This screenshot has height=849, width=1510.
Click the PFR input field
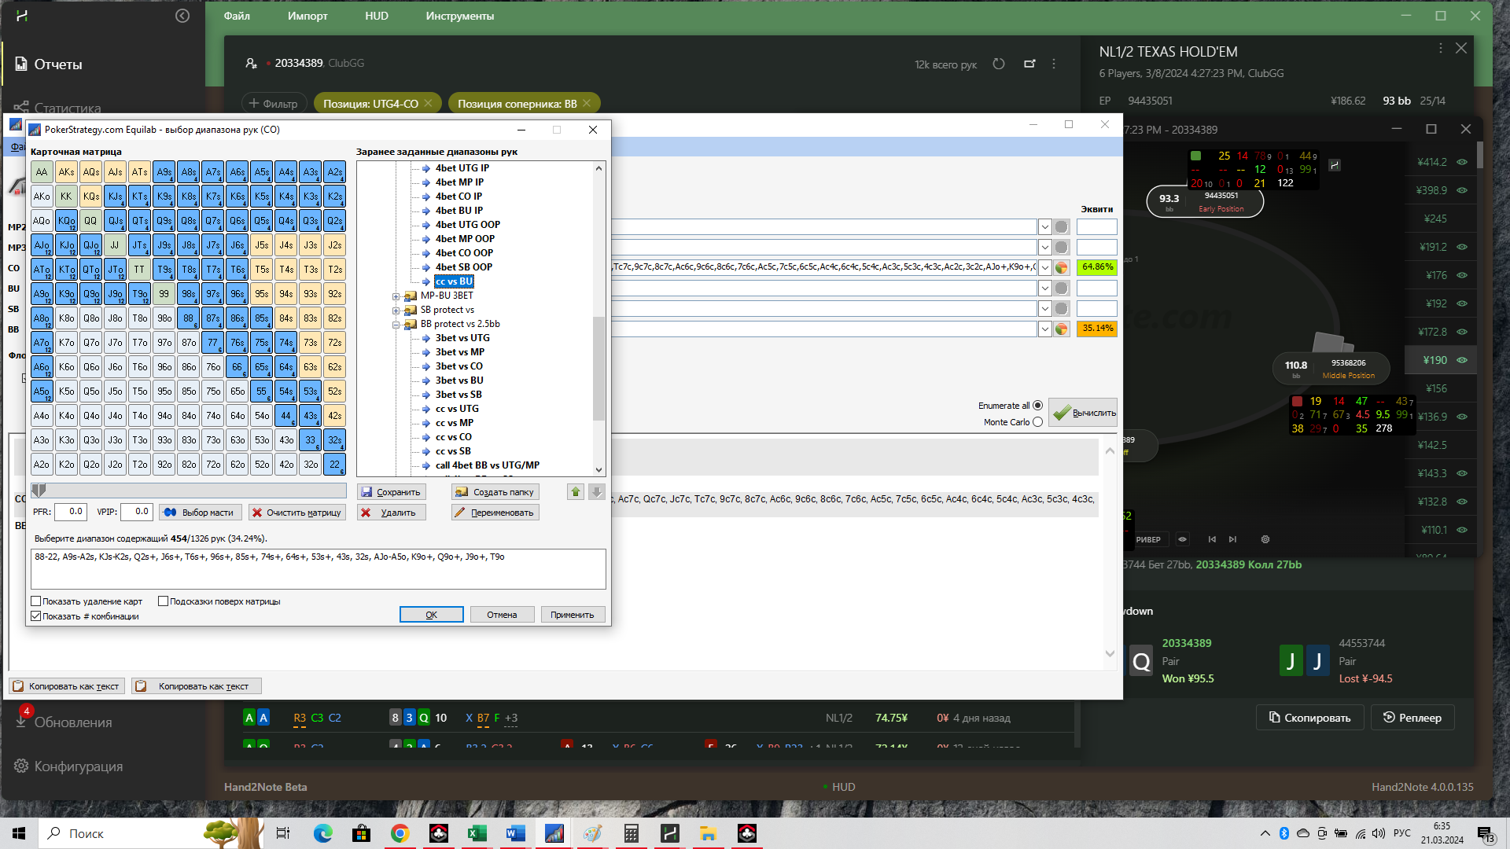71,512
